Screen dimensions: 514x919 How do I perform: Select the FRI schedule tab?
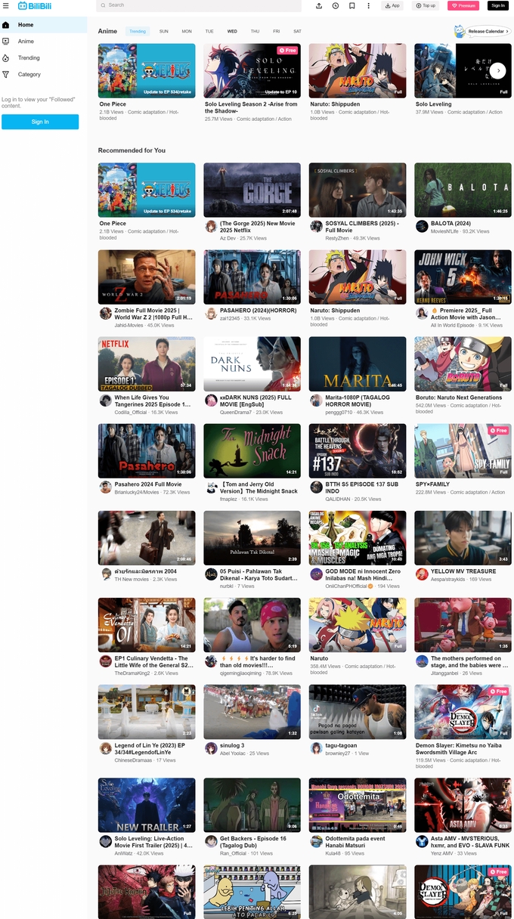[x=277, y=32]
